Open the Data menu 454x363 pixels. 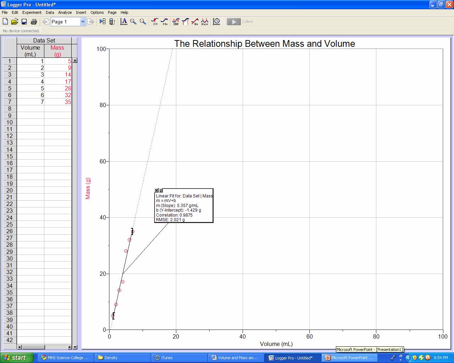click(x=50, y=12)
